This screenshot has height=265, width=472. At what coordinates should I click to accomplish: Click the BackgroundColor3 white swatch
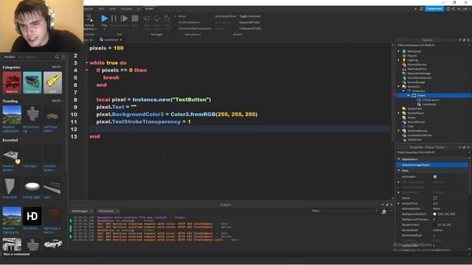click(x=434, y=214)
